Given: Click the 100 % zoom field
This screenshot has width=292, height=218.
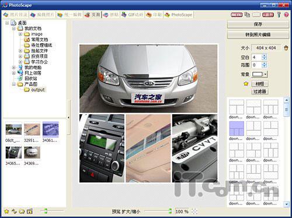Looking at the screenshot, I should (182, 212).
